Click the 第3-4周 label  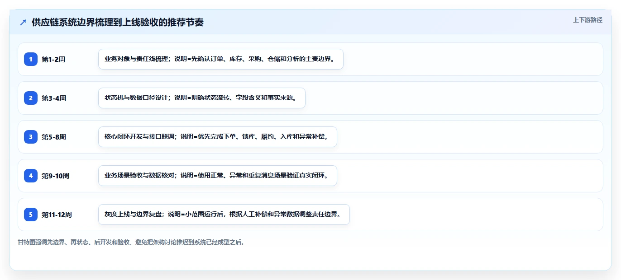coord(54,98)
